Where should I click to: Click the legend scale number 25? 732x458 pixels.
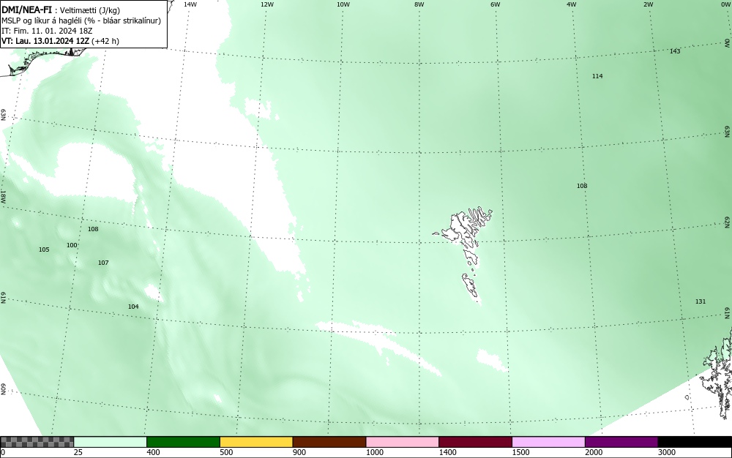click(x=78, y=452)
